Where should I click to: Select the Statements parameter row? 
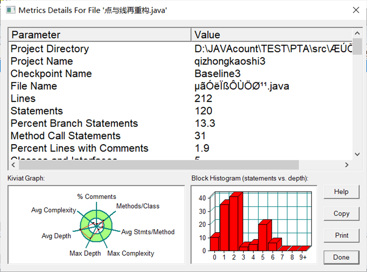pos(180,111)
